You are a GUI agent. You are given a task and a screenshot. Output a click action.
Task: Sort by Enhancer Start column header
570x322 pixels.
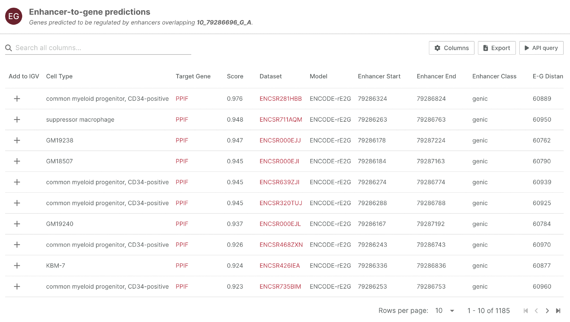pyautogui.click(x=379, y=76)
